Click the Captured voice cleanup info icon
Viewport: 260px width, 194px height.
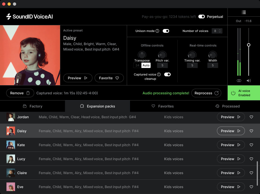coord(159,74)
